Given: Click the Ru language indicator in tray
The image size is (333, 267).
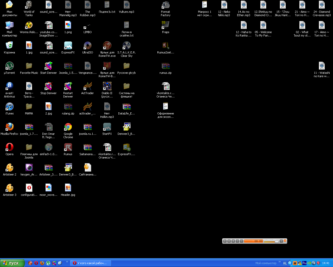Looking at the screenshot, I should [304, 263].
